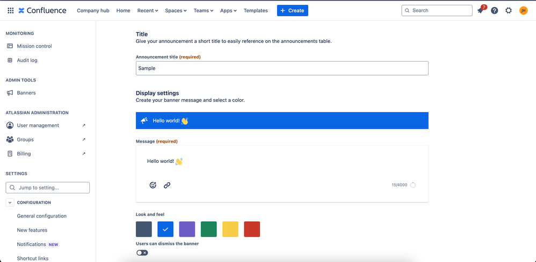
Task: Open the app switcher grid icon
Action: 11,11
